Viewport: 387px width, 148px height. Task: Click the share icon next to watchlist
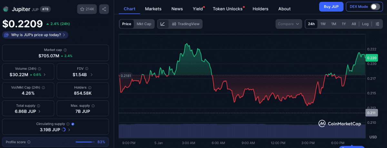(104, 9)
